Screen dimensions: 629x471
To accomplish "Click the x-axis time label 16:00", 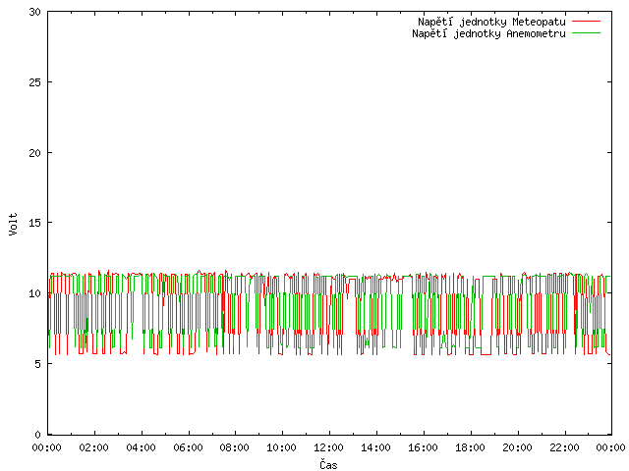I will coord(423,447).
